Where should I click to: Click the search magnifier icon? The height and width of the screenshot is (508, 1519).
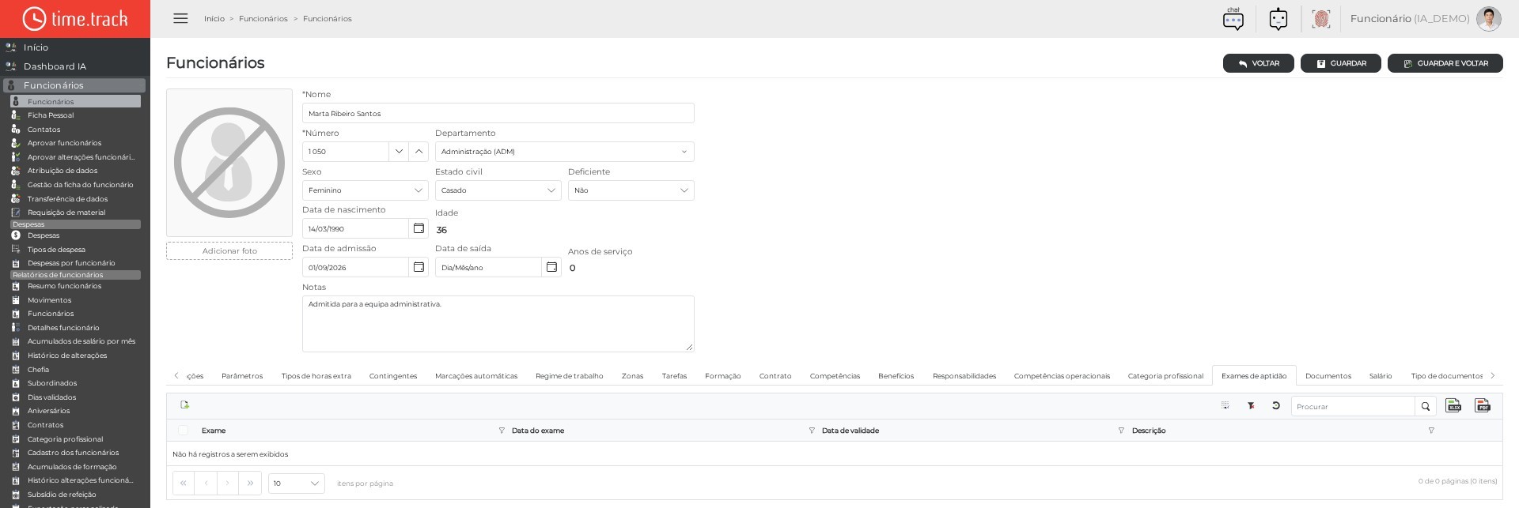point(1426,406)
